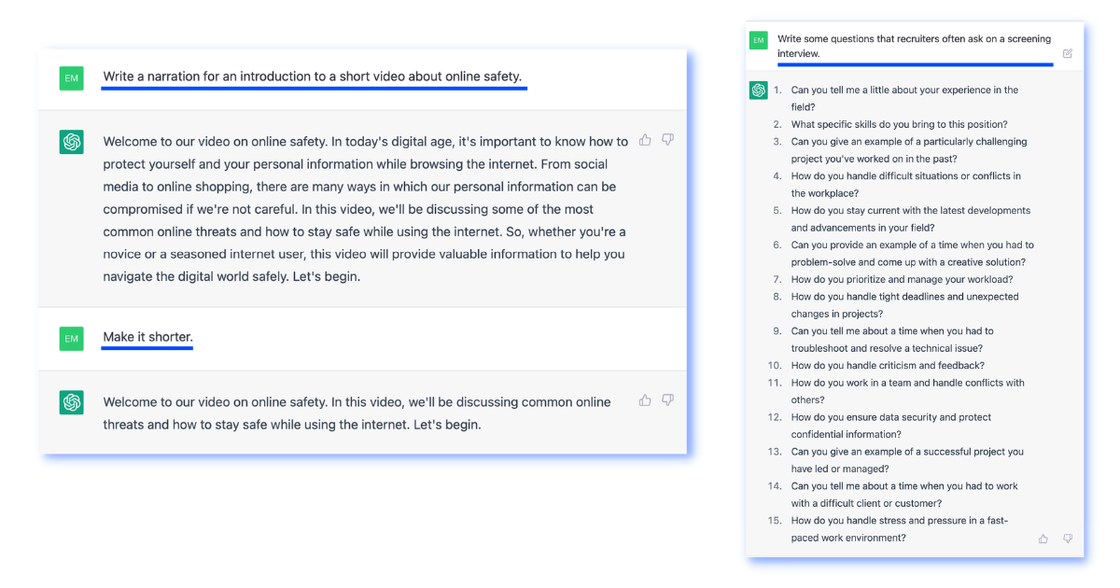
Task: Click question about a successful project led
Action: (907, 460)
